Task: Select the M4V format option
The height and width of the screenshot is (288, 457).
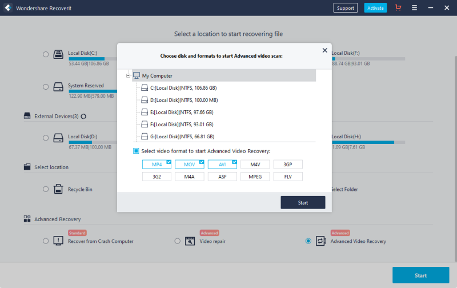Action: tap(255, 165)
